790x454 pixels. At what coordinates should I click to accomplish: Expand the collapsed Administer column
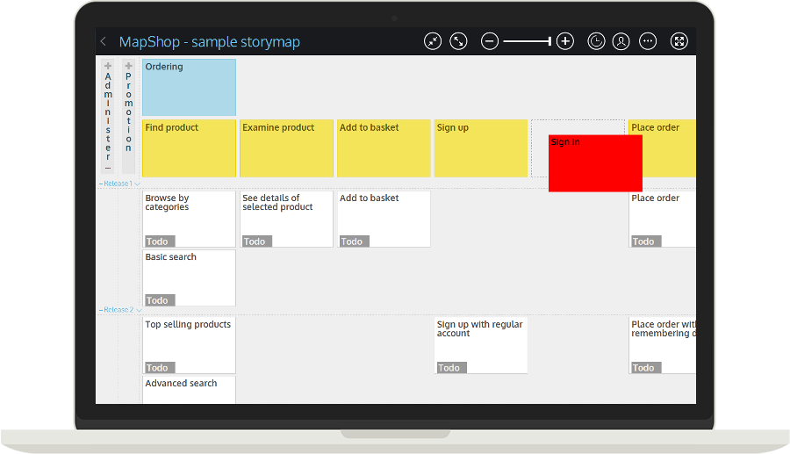point(108,66)
